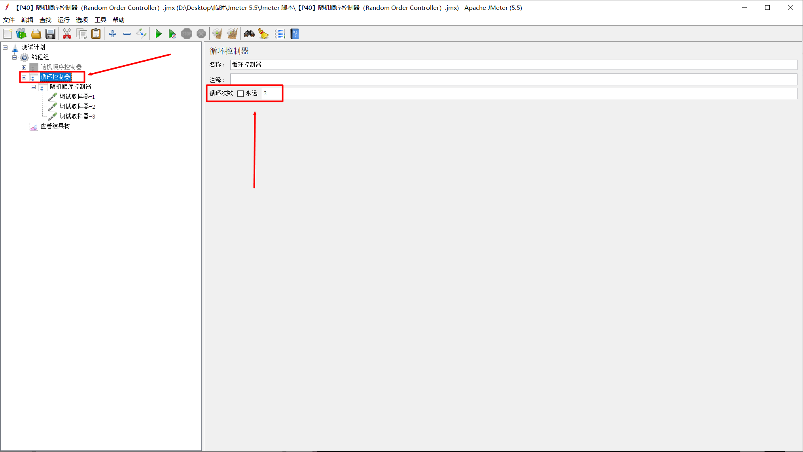
Task: Click the Open file folder icon
Action: [36, 34]
